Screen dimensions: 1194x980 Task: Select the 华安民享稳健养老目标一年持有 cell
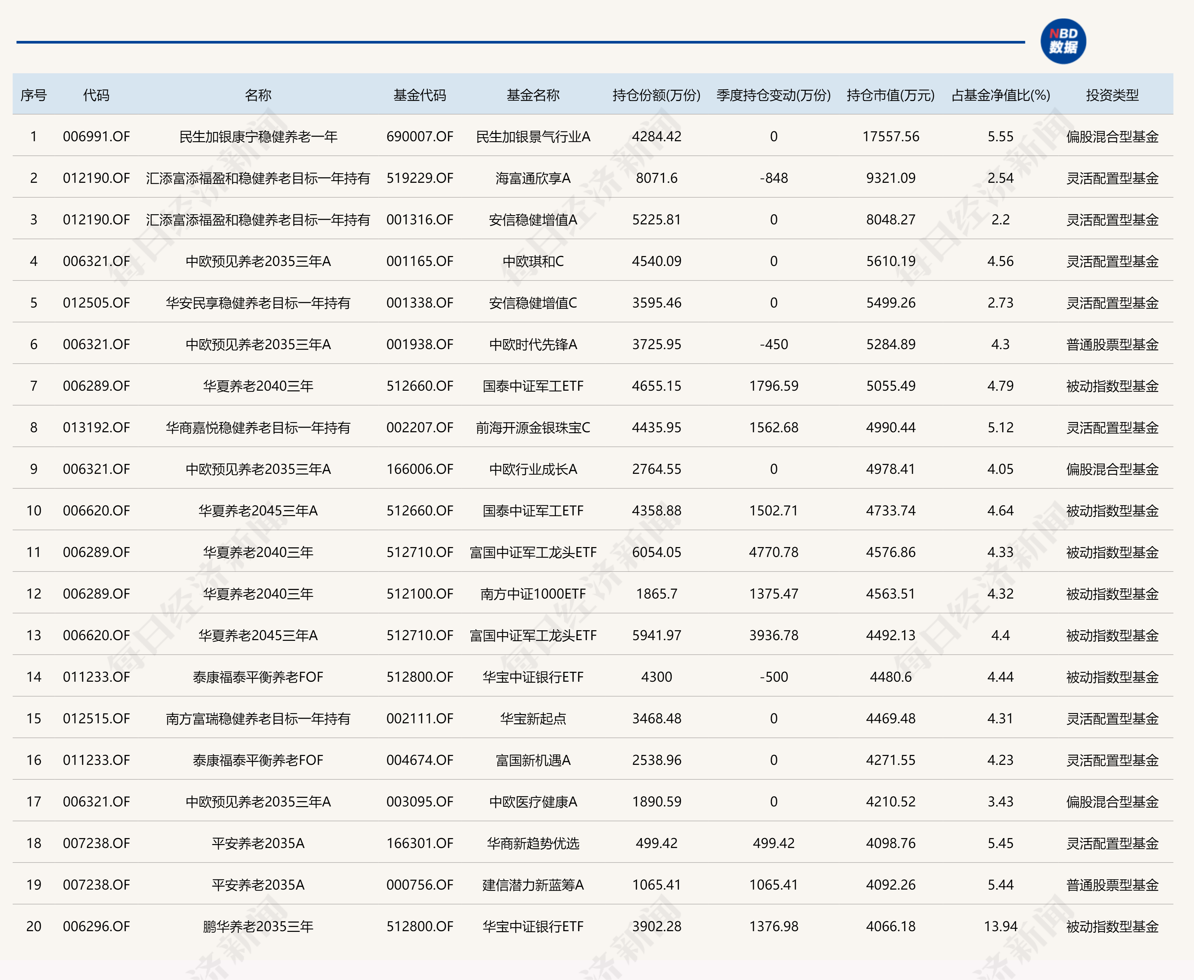tap(258, 303)
